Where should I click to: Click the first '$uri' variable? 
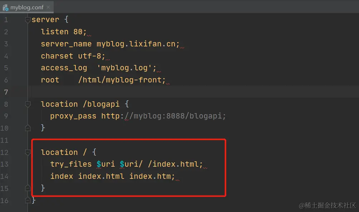105,164
